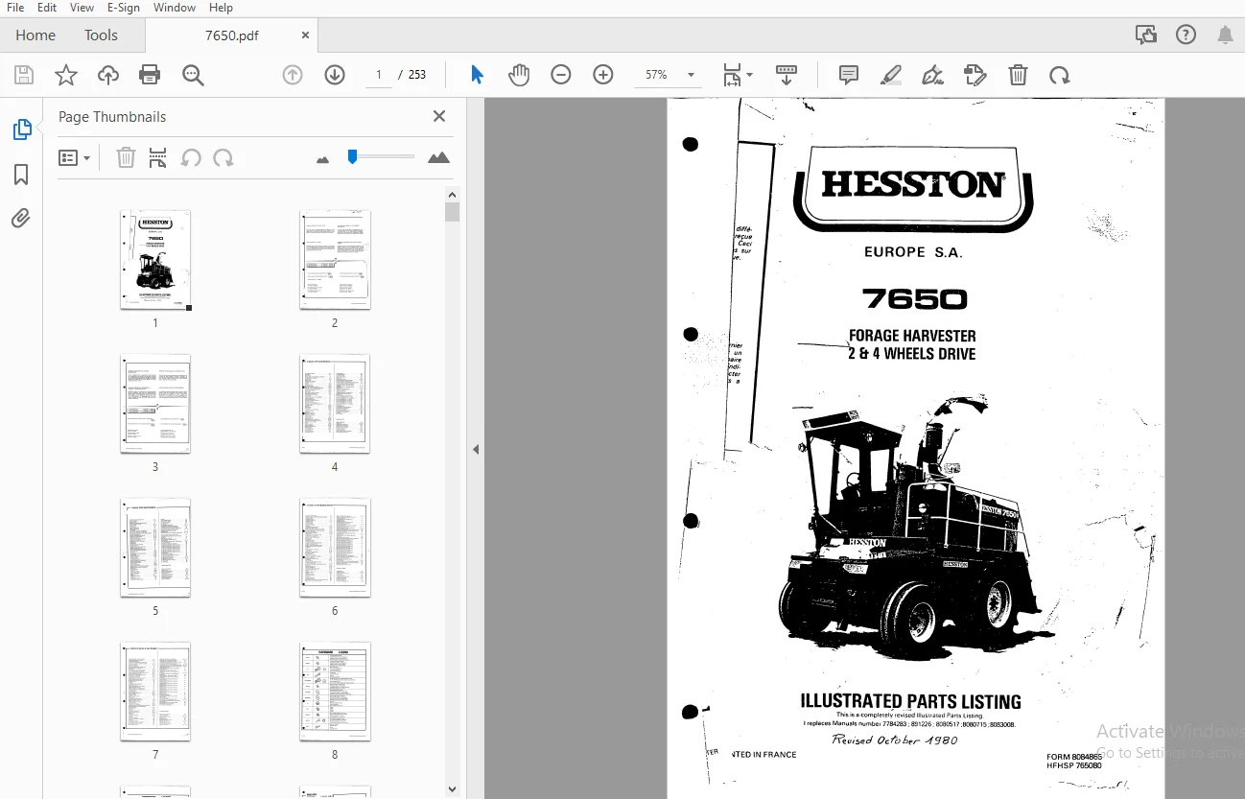Reduce thumbnail size with small mountain icon
Screen dimensions: 1245x799
click(322, 159)
